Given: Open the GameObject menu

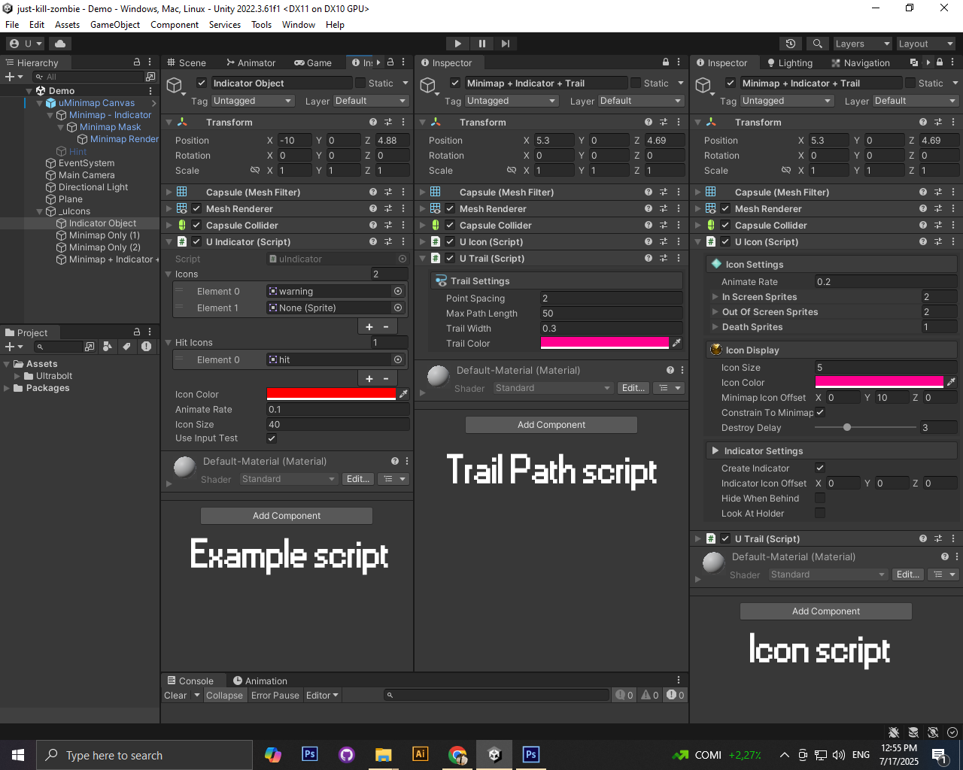Looking at the screenshot, I should (x=115, y=25).
